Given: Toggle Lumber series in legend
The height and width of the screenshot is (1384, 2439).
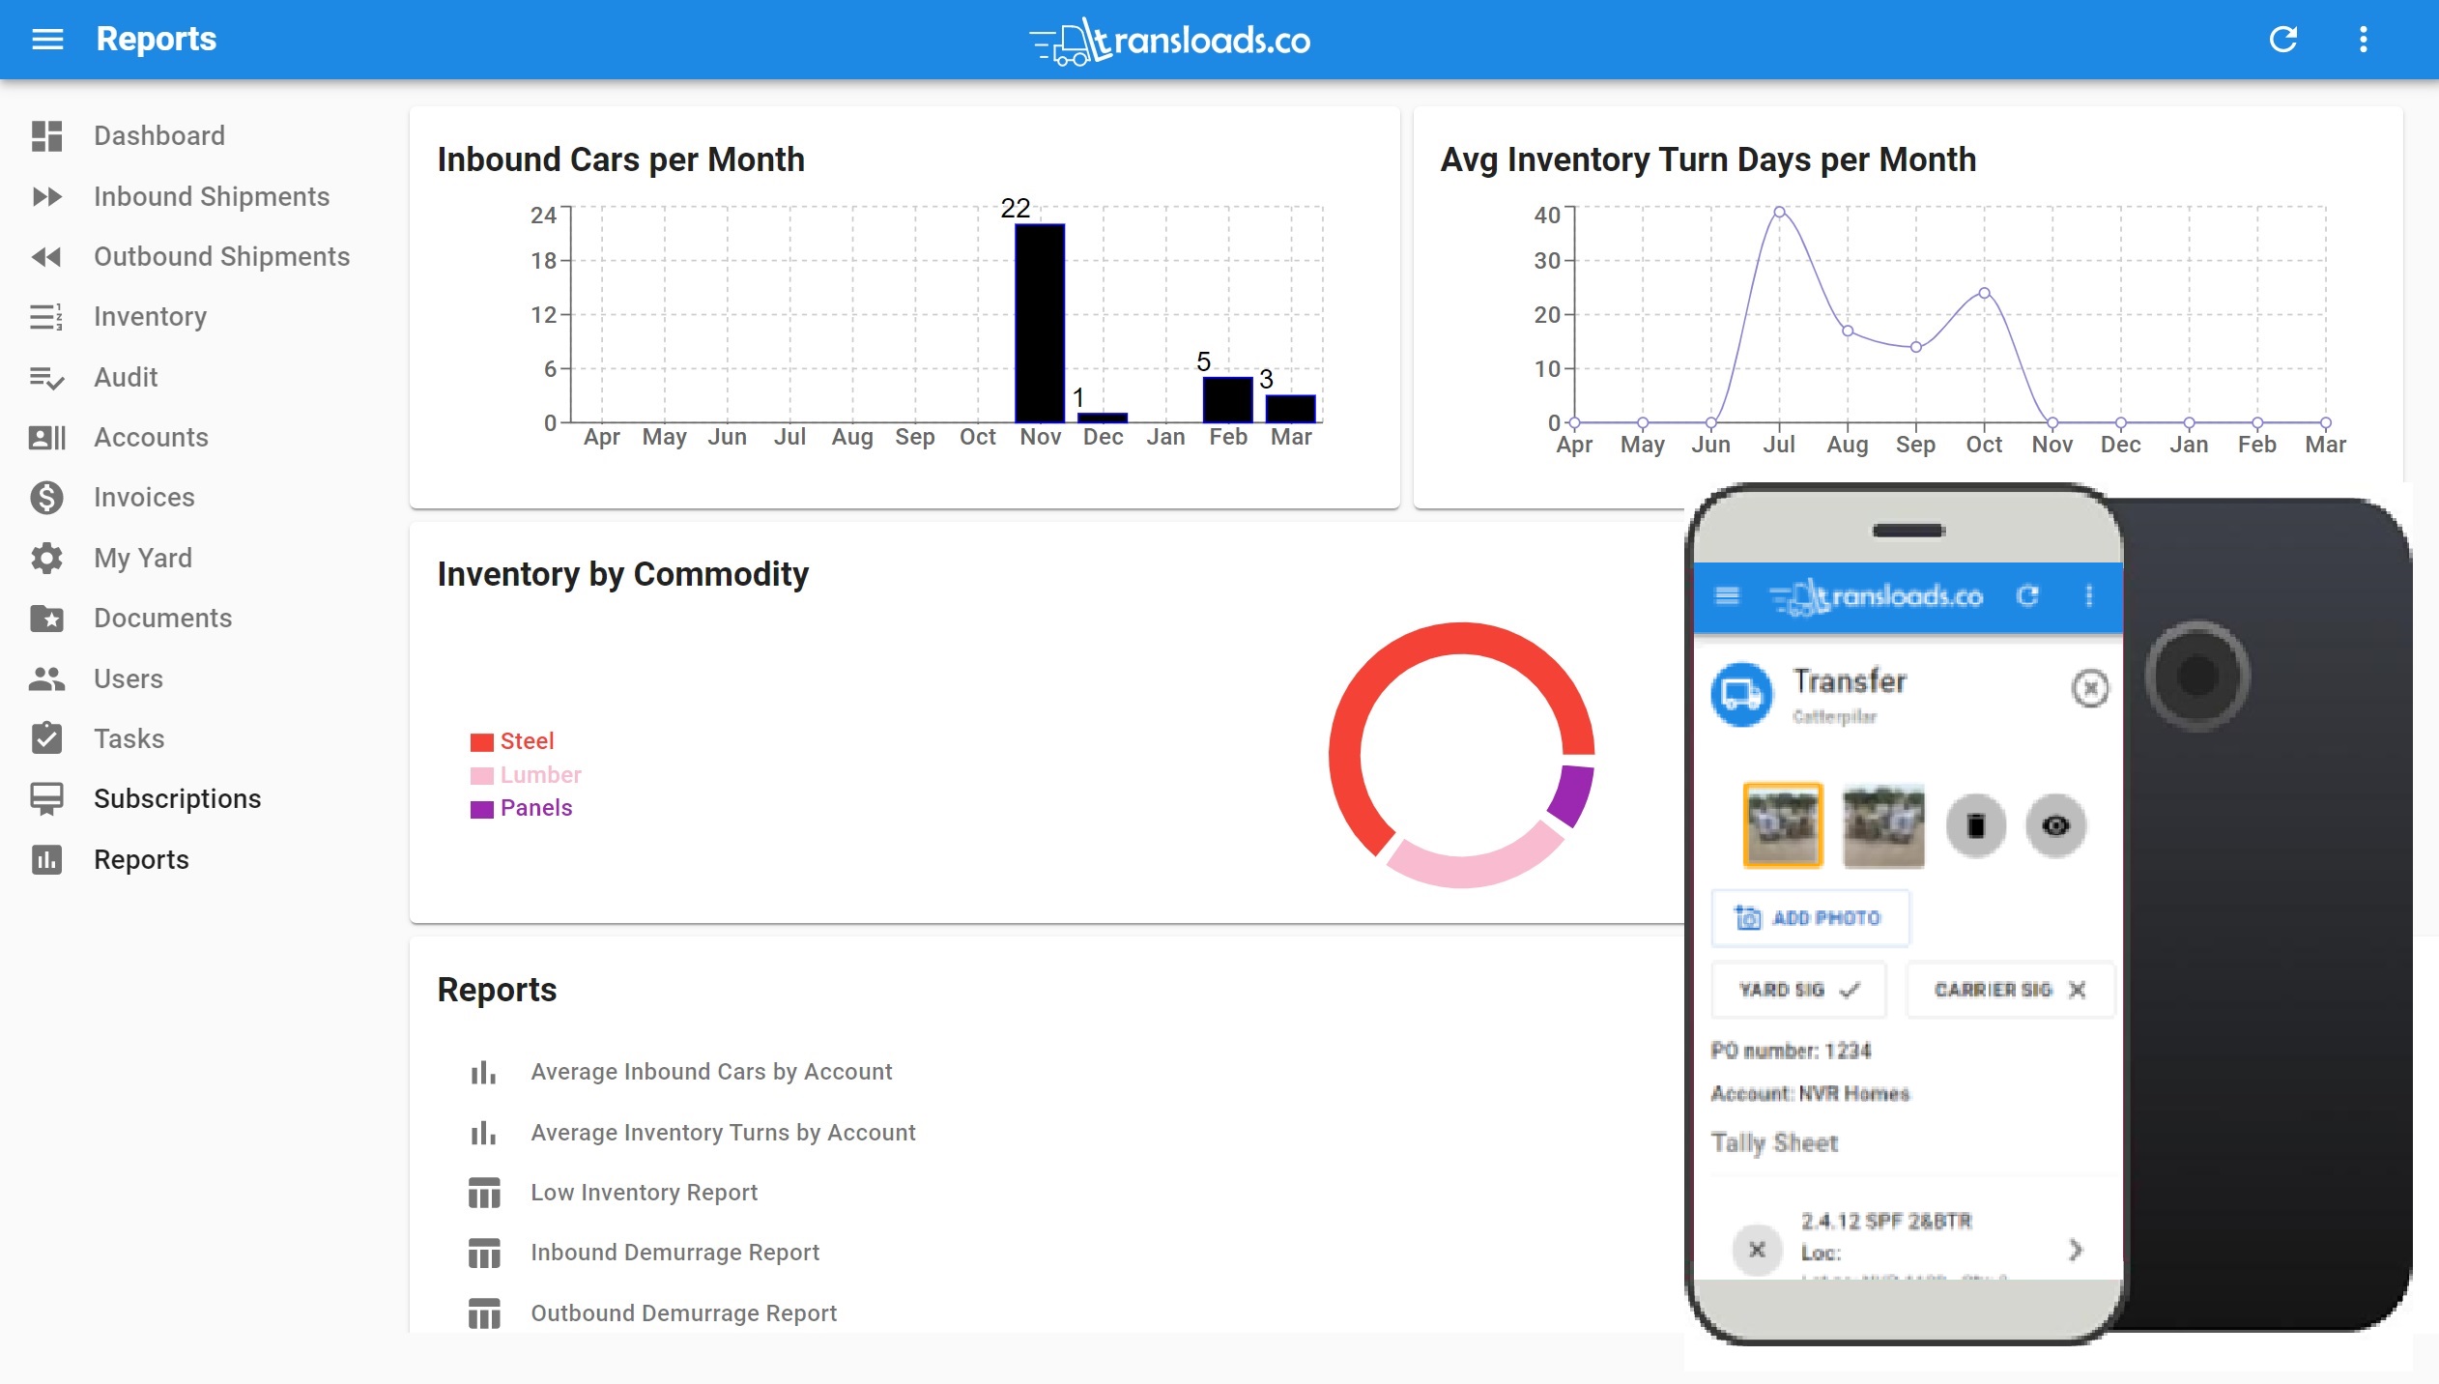Looking at the screenshot, I should (539, 775).
